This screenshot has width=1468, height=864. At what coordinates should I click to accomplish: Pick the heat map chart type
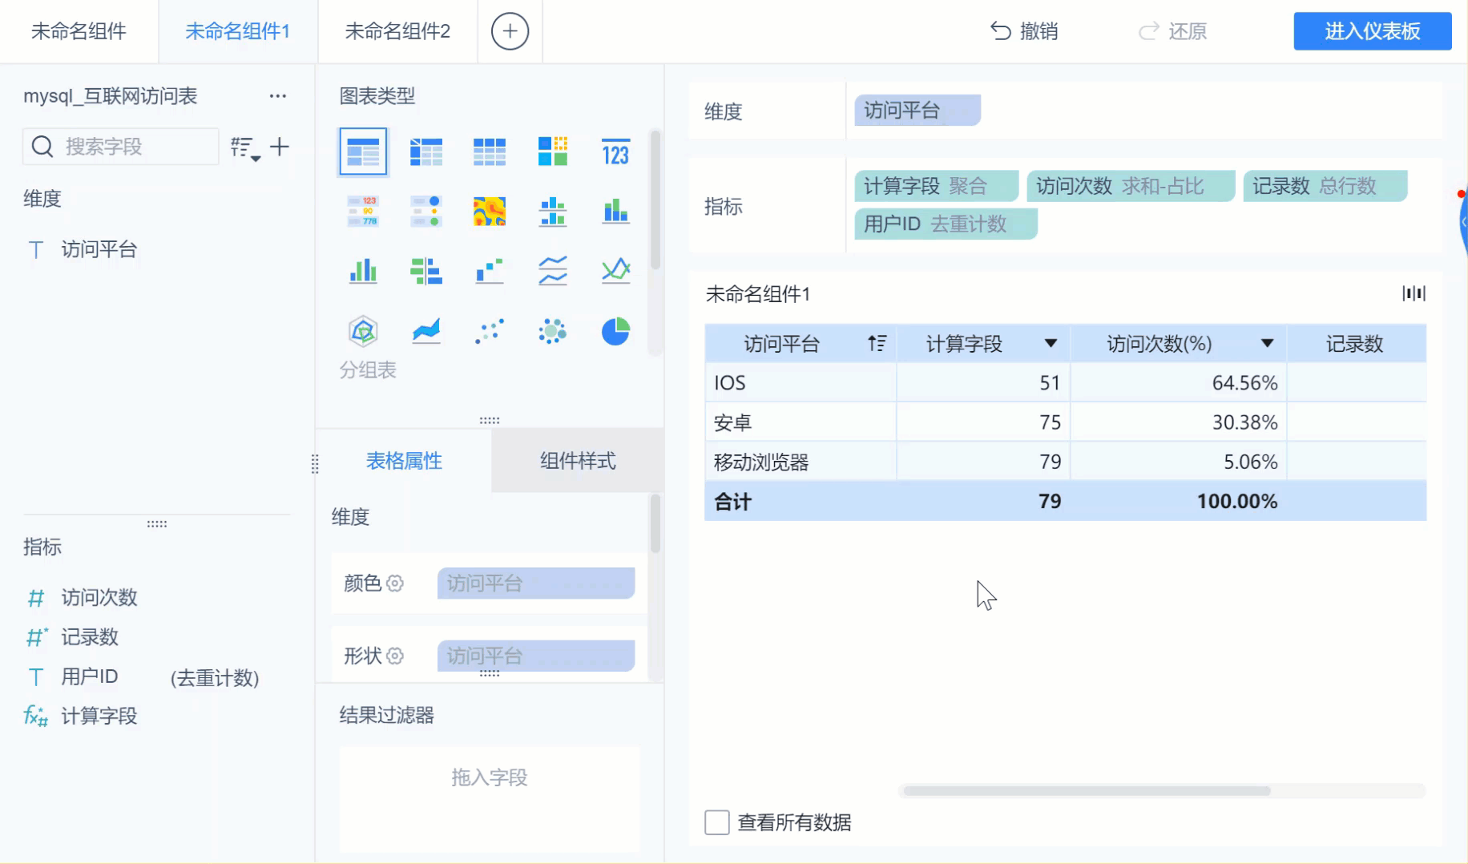pyautogui.click(x=490, y=212)
